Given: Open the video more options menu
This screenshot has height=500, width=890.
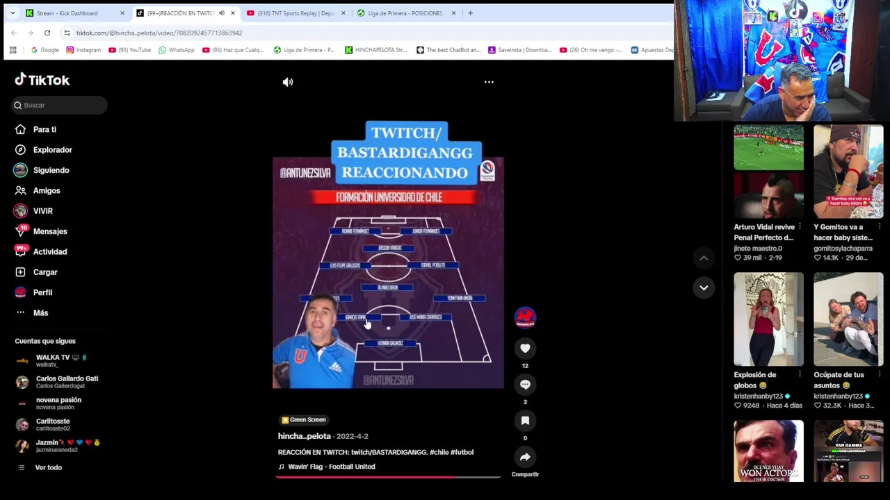Looking at the screenshot, I should pos(489,82).
